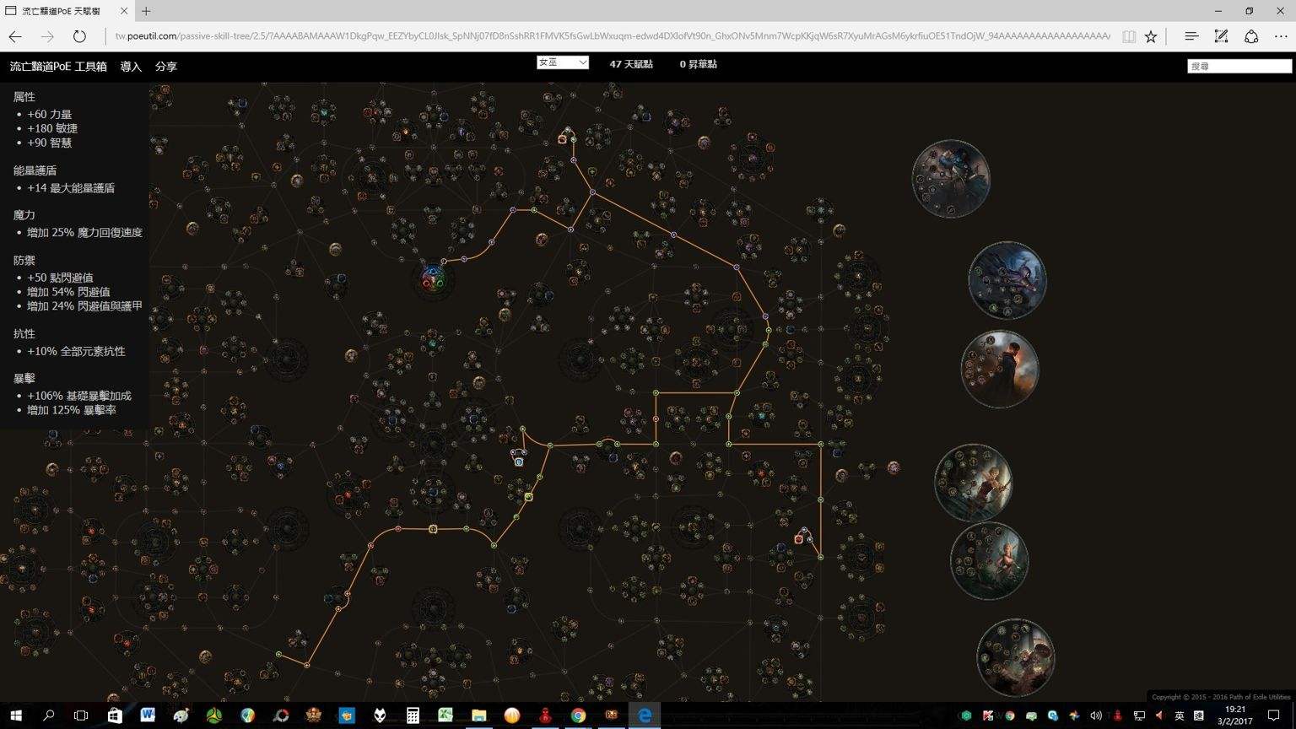Select the orange keystone node at tree top
The height and width of the screenshot is (729, 1296).
[563, 138]
